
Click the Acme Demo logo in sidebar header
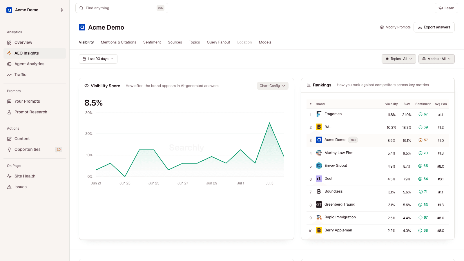point(9,10)
